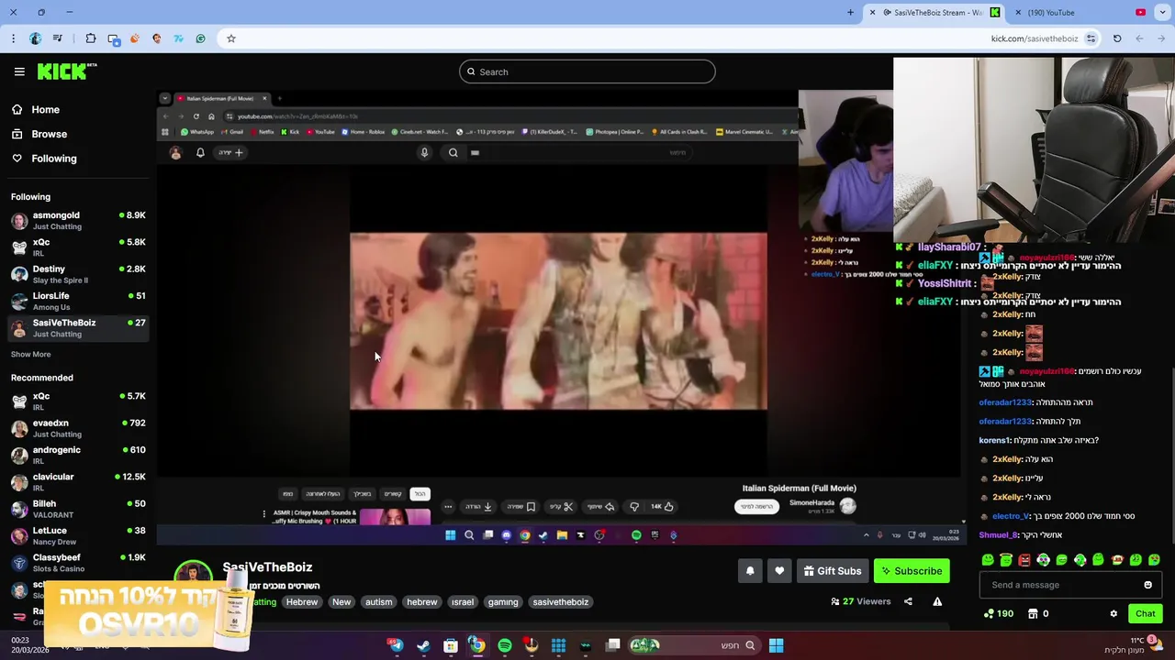Open Spotify from the taskbar
Image resolution: width=1175 pixels, height=660 pixels.
click(x=505, y=645)
